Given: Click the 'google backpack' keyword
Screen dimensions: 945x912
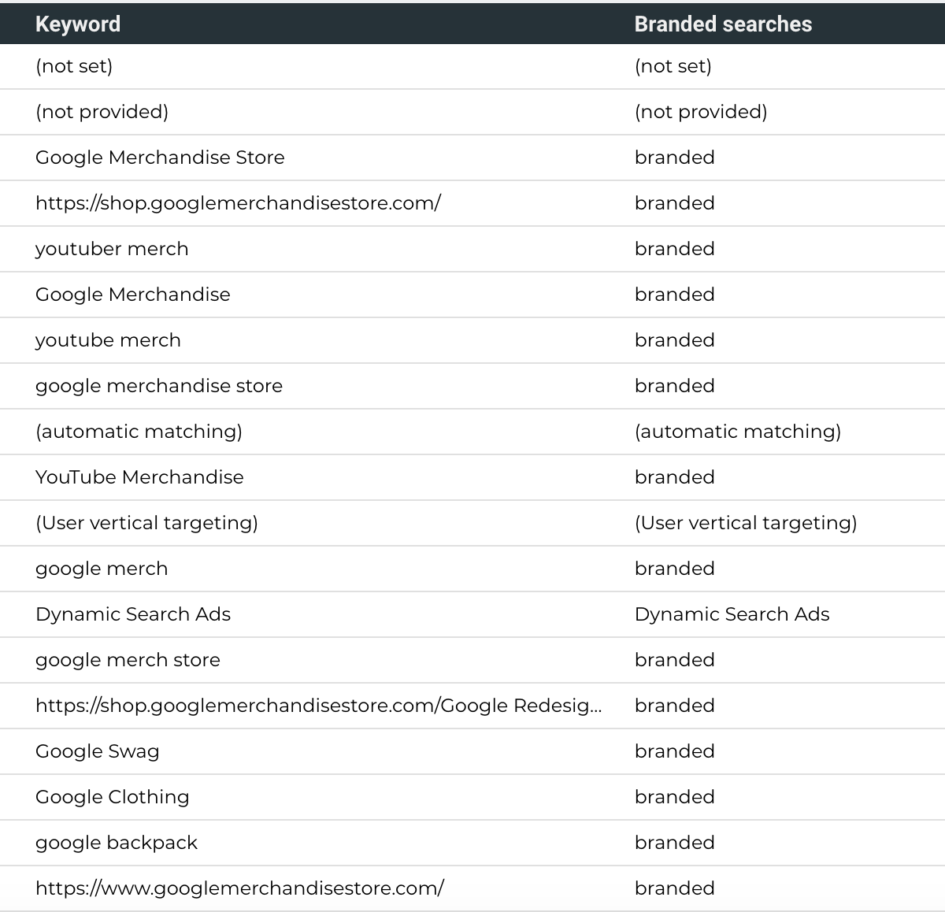Looking at the screenshot, I should [117, 843].
